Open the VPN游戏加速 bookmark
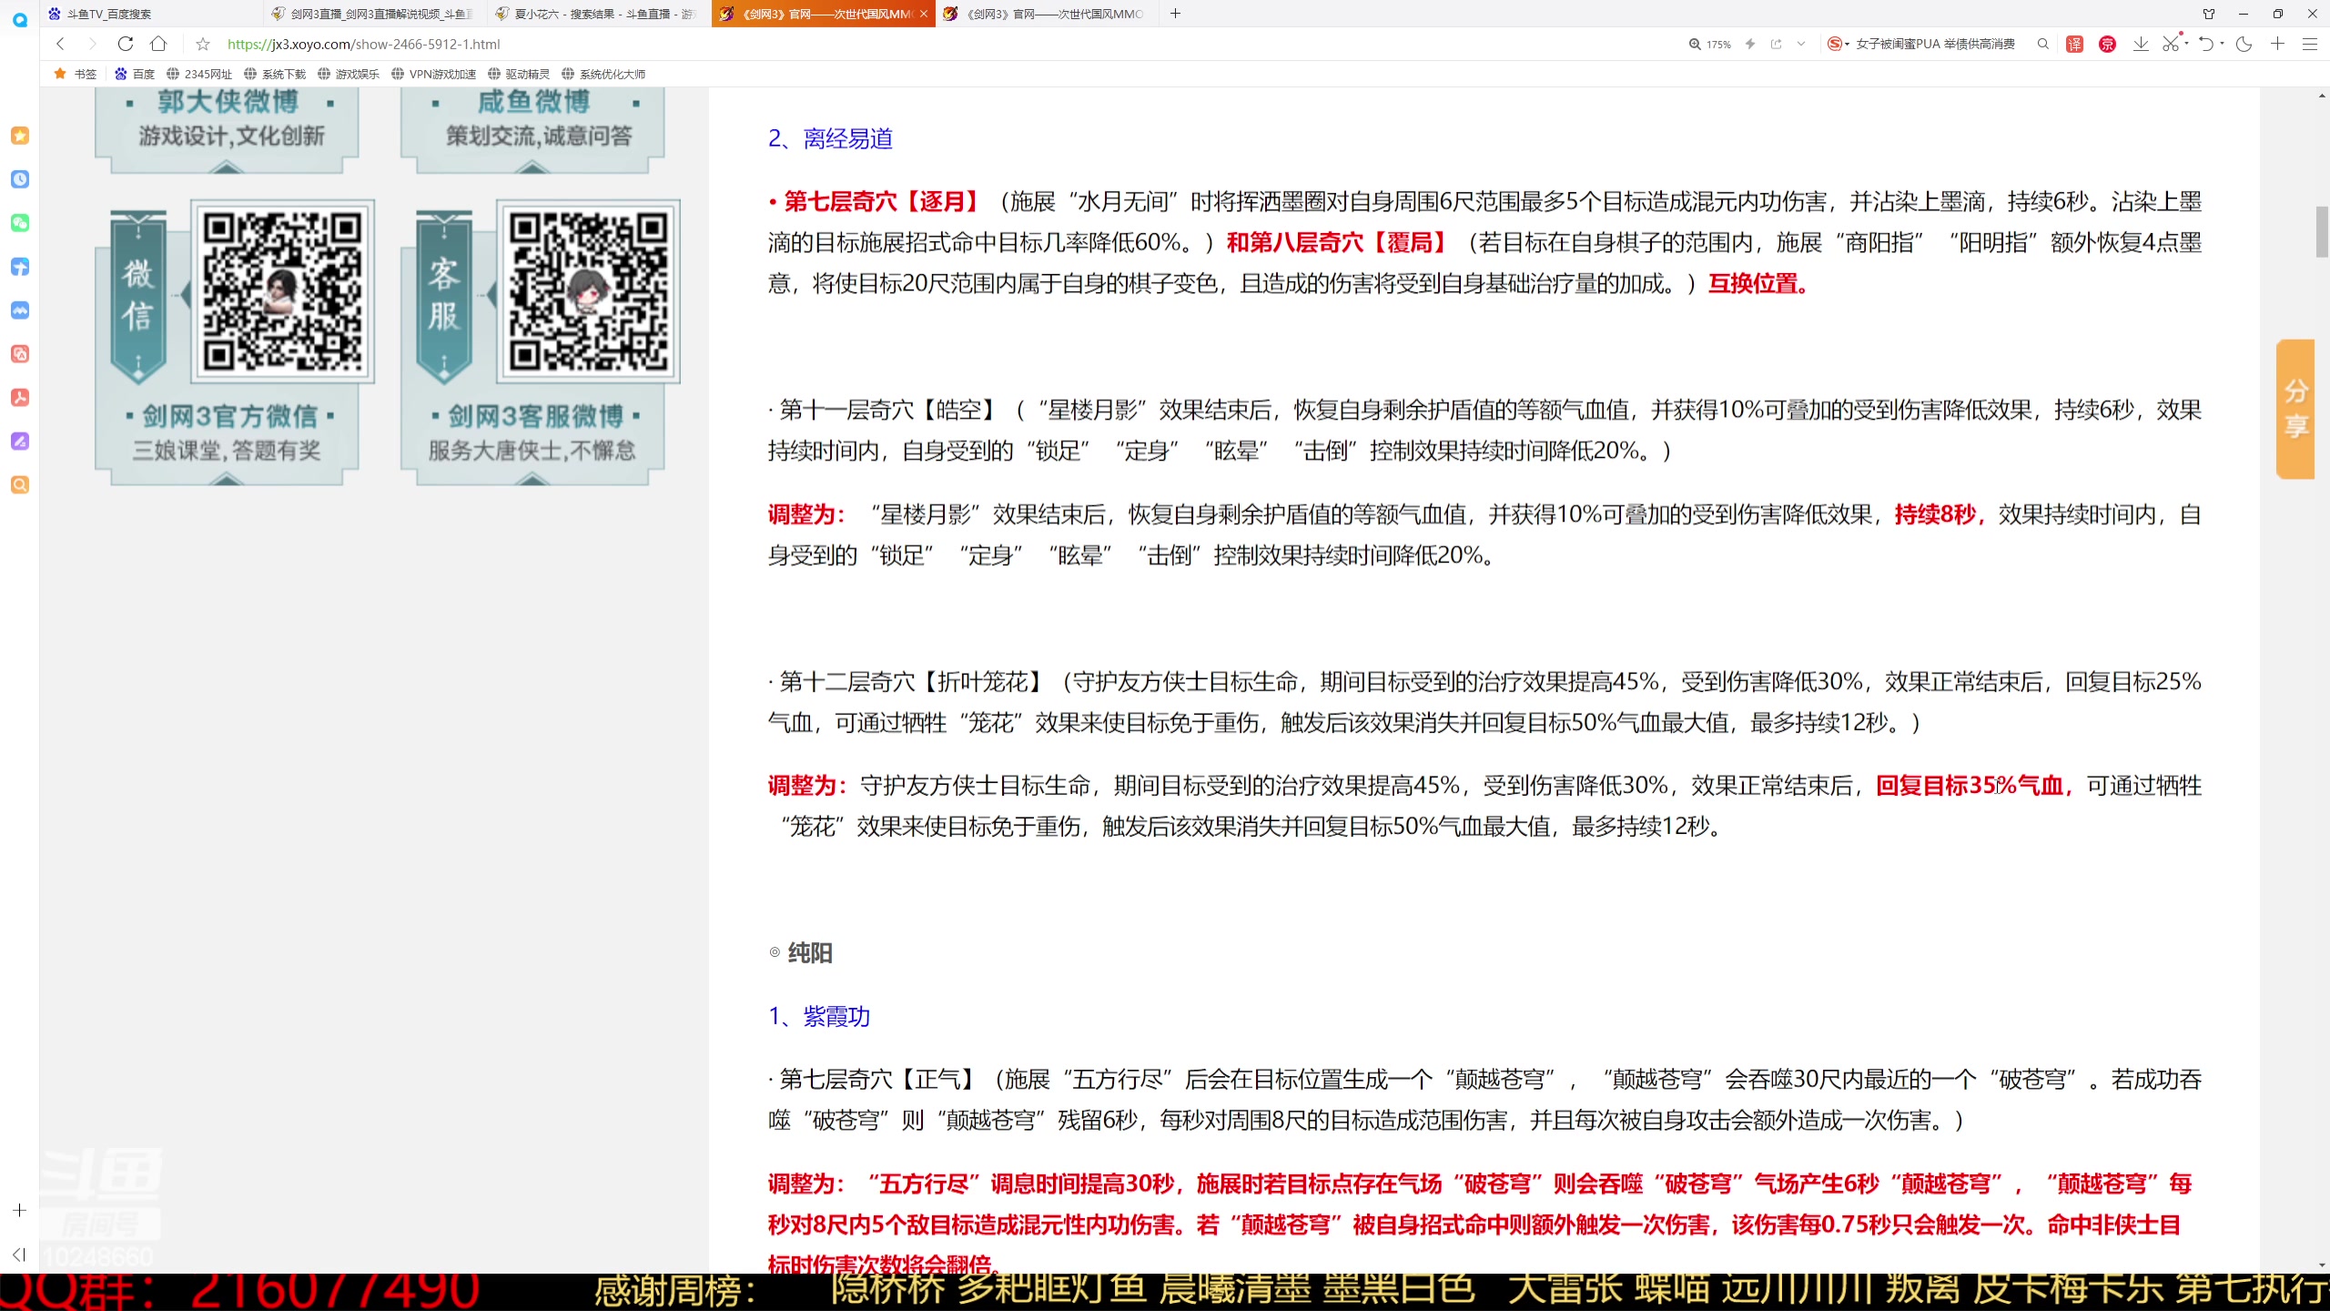Screen dimensions: 2330x1311 coord(434,74)
